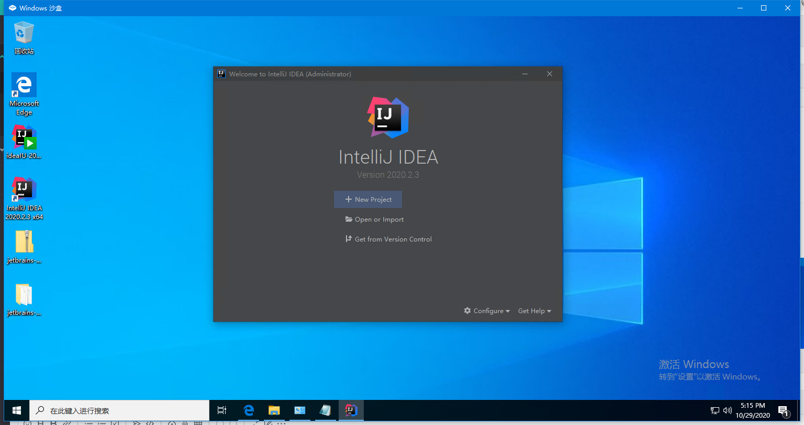Click New Project in IntelliJ welcome window
Image resolution: width=804 pixels, height=425 pixels.
368,199
